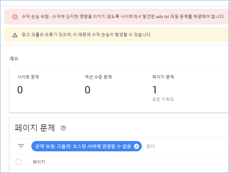
Task: Click the warning triangle icon in crawler alert
Action: coord(15,35)
